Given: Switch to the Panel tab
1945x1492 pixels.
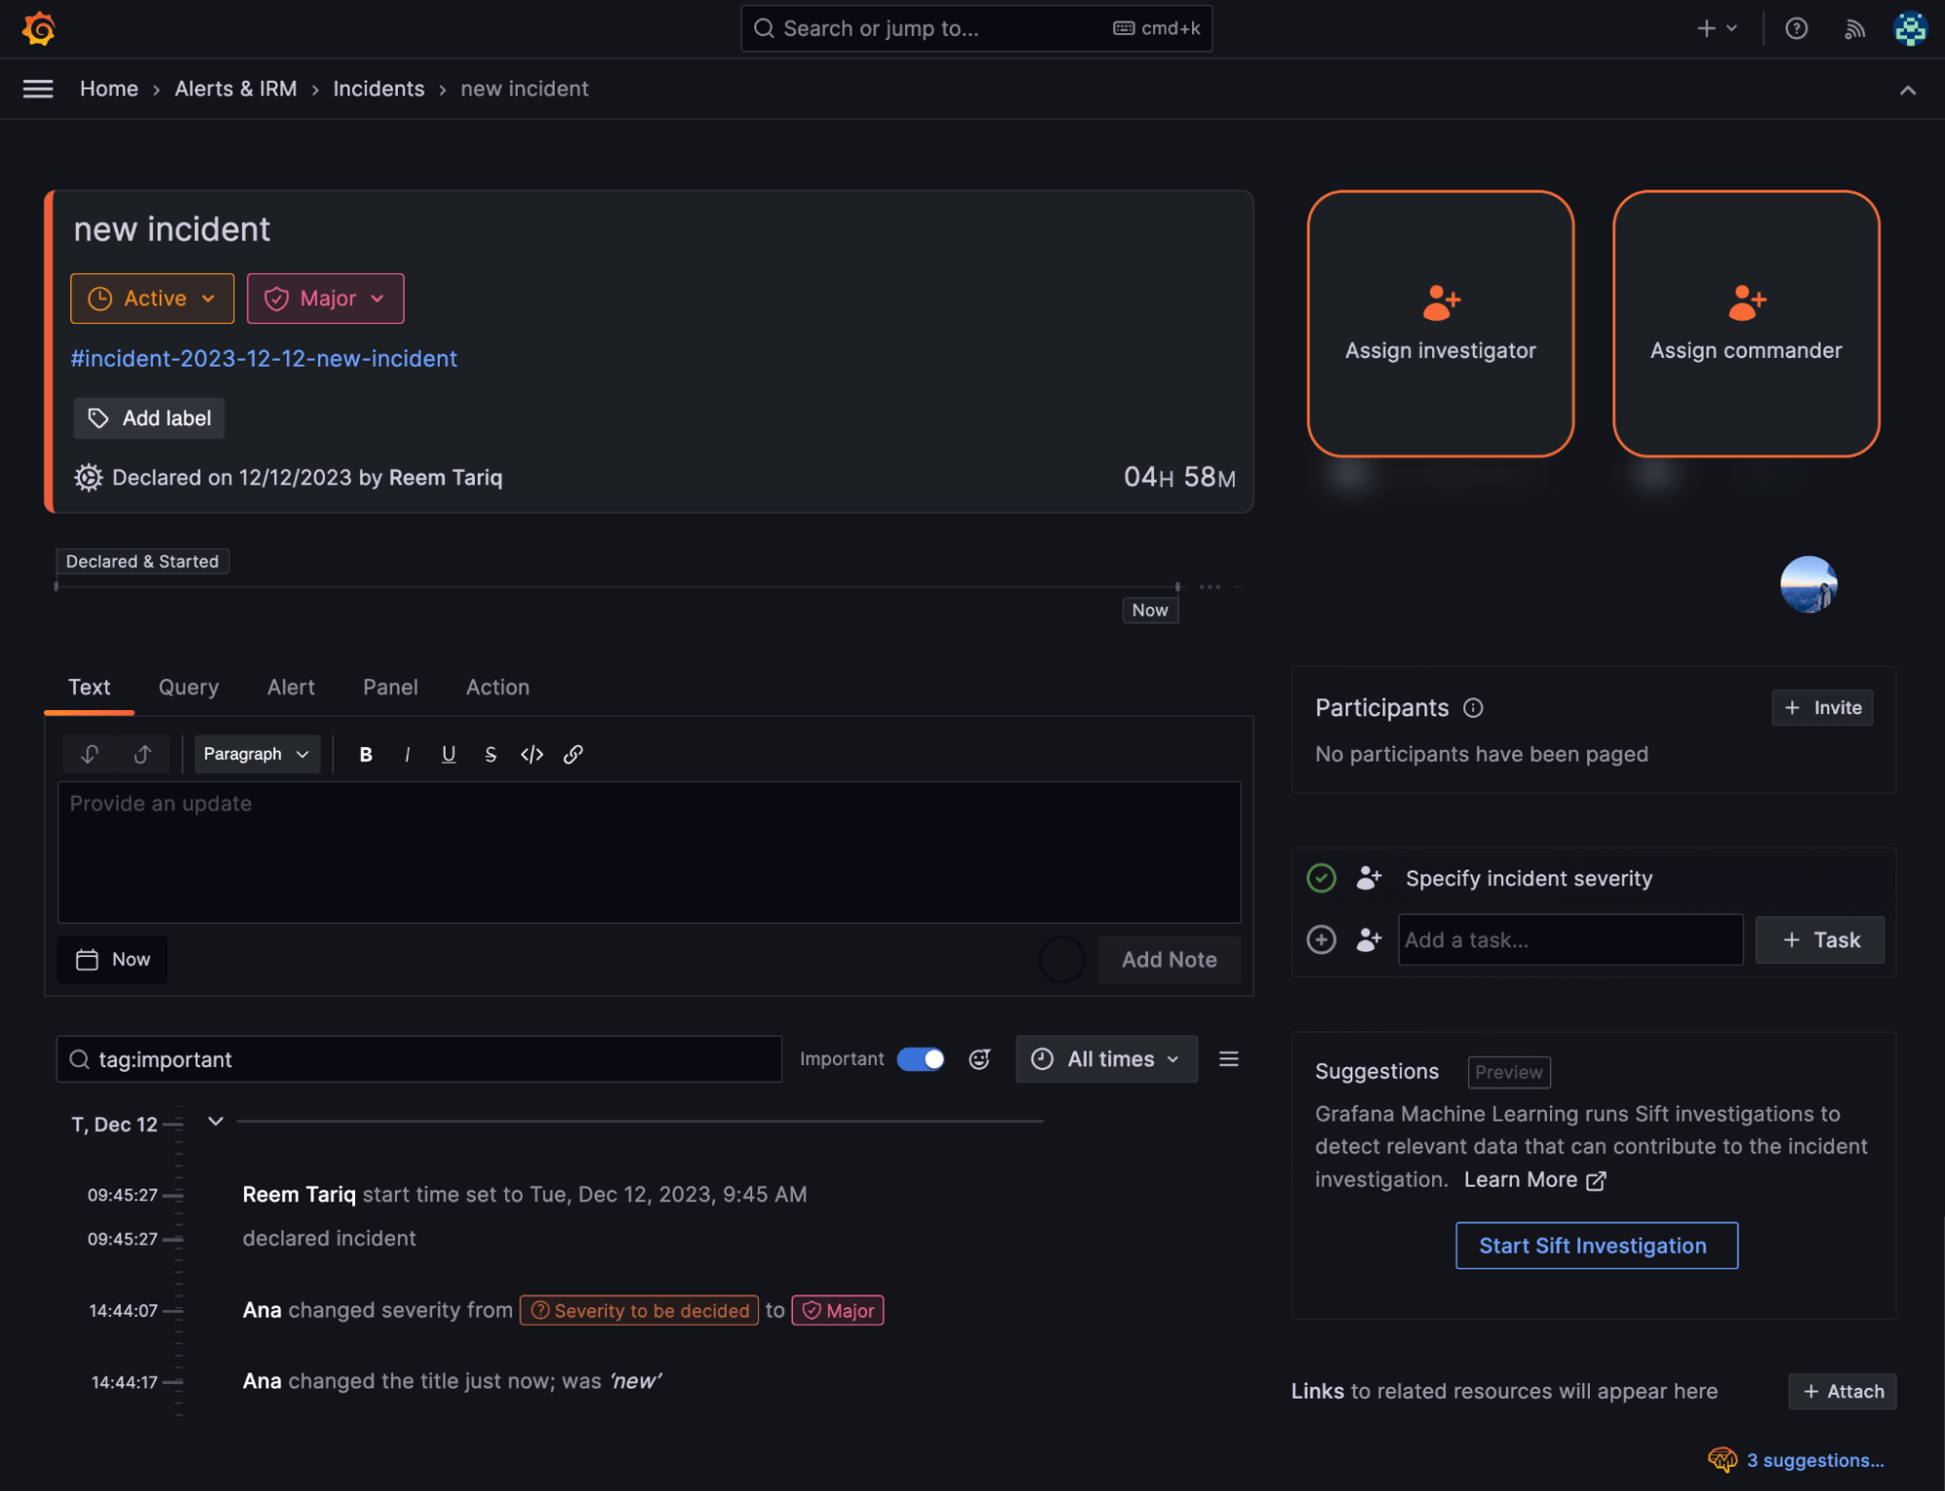Looking at the screenshot, I should pyautogui.click(x=390, y=687).
